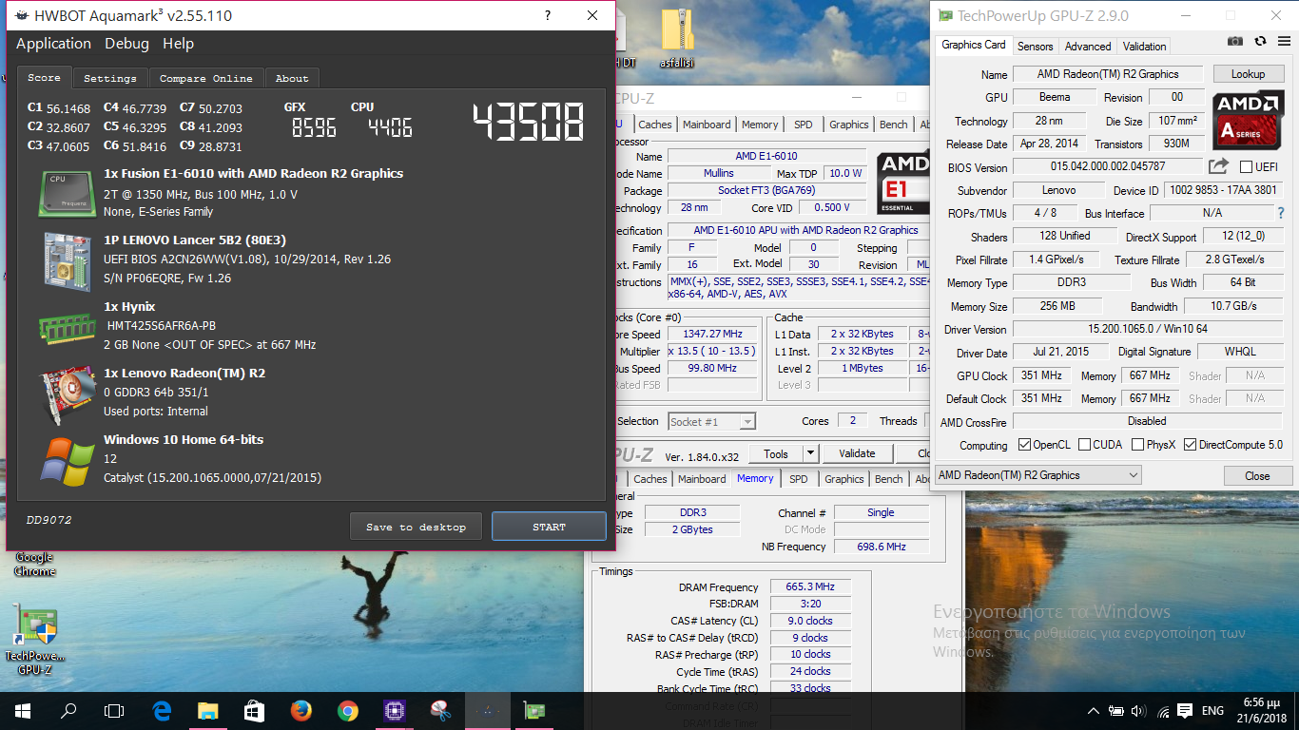Click the GPU-Z taskbar icon
This screenshot has width=1299, height=730.
[533, 710]
